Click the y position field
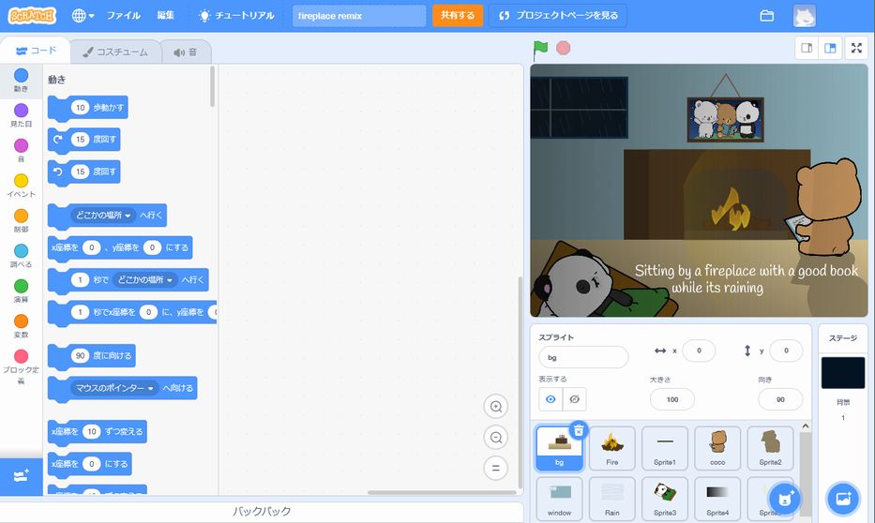This screenshot has height=523, width=875. (x=786, y=351)
